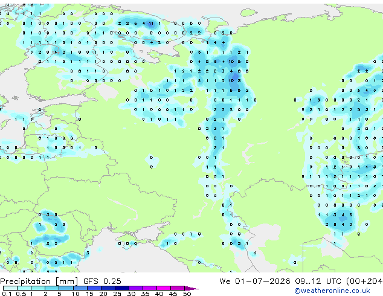The image size is (383, 296).
Task: Click the date 'We 01-07-2026'
Action: click(255, 282)
